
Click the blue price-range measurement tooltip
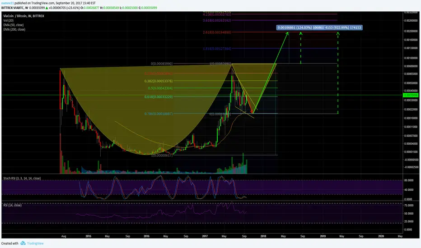tap(319, 28)
